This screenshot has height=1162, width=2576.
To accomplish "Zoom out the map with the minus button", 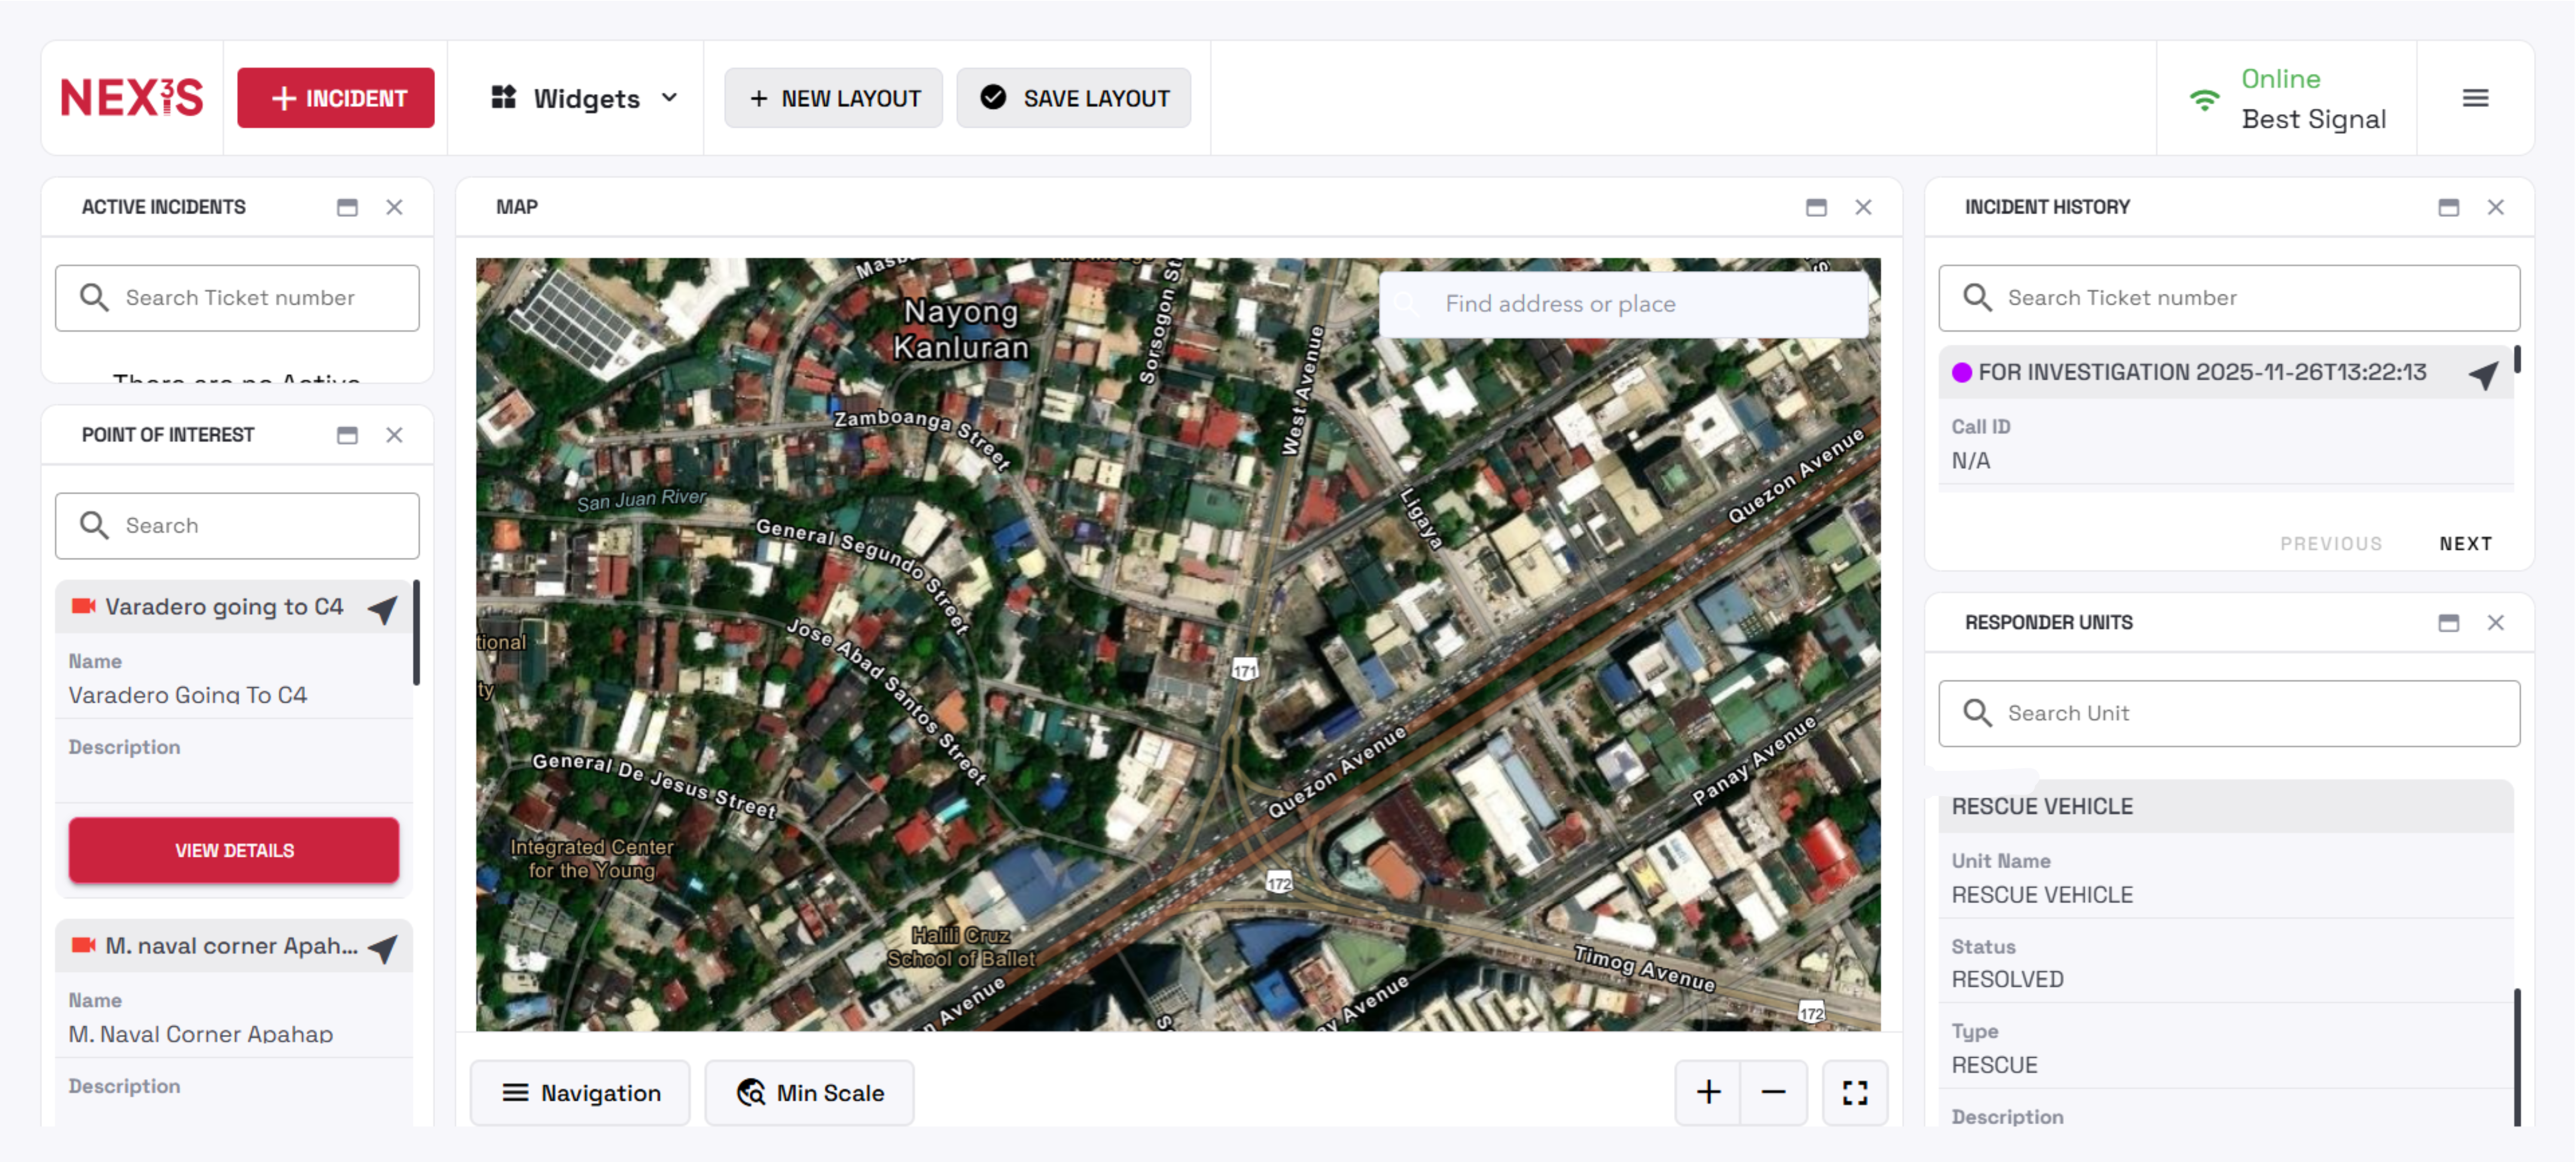I will tap(1773, 1092).
